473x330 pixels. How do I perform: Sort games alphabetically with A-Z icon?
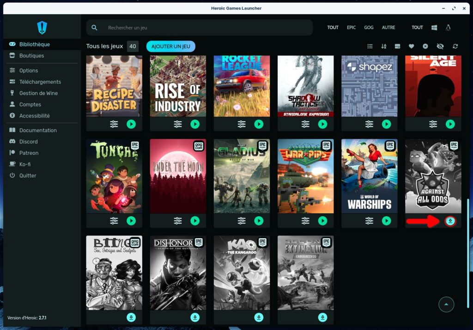(383, 47)
